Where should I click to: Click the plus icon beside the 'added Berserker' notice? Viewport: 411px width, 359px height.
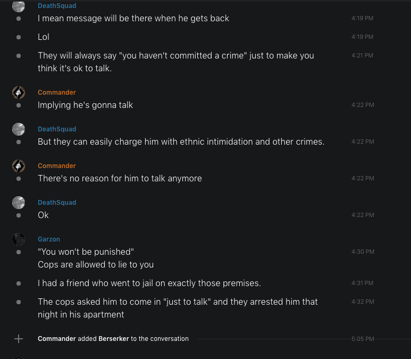point(19,339)
